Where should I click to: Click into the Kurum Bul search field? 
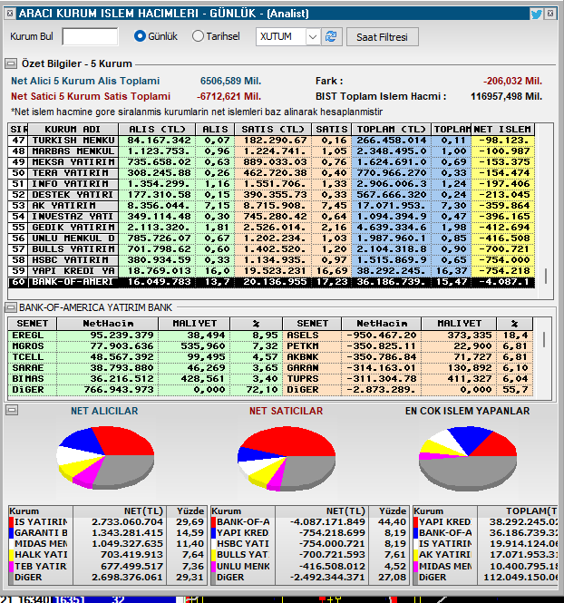[x=90, y=36]
